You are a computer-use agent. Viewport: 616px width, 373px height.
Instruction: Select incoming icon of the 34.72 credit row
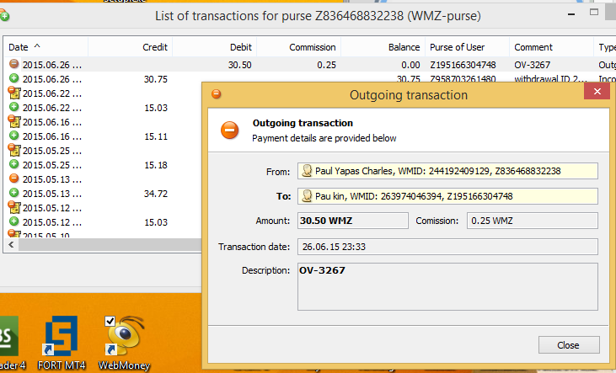[x=14, y=193]
